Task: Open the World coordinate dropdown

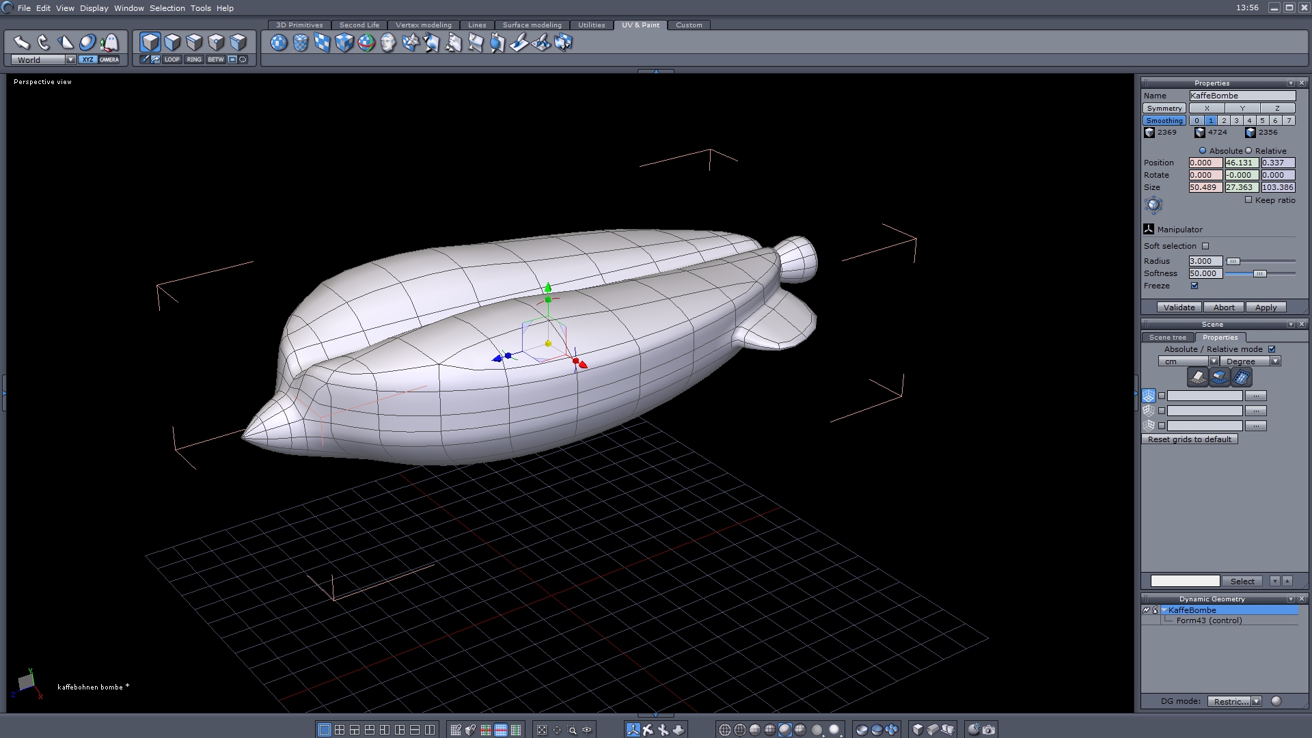Action: tap(70, 60)
